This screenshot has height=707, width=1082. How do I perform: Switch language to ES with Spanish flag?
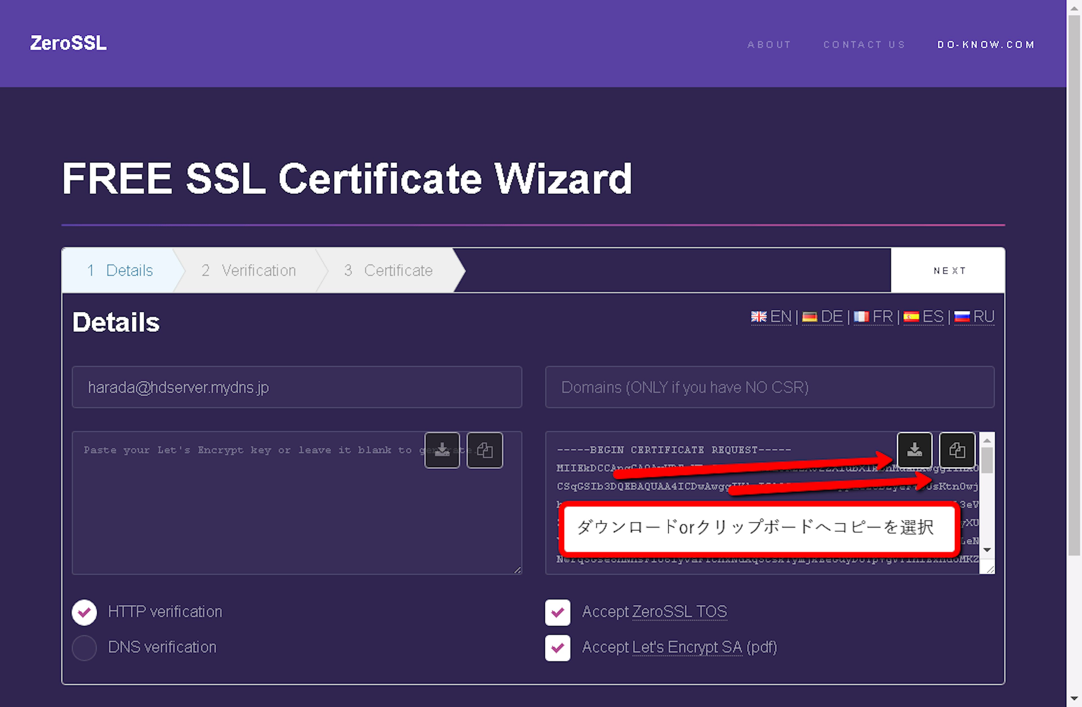[923, 316]
